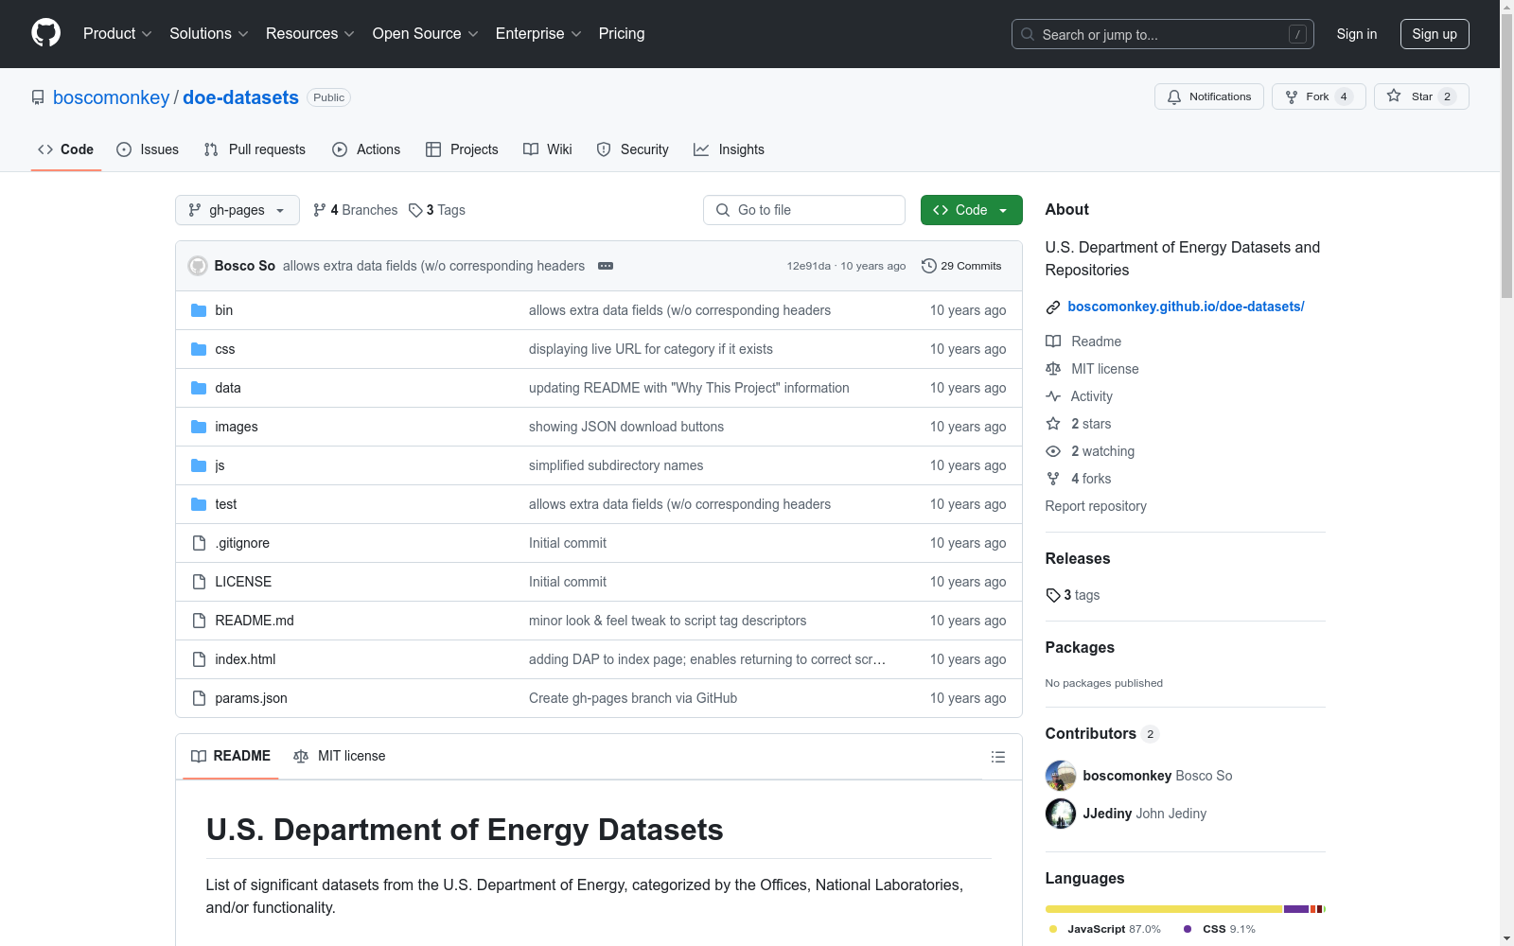Click the js folder icon
This screenshot has height=946, width=1514.
[199, 465]
